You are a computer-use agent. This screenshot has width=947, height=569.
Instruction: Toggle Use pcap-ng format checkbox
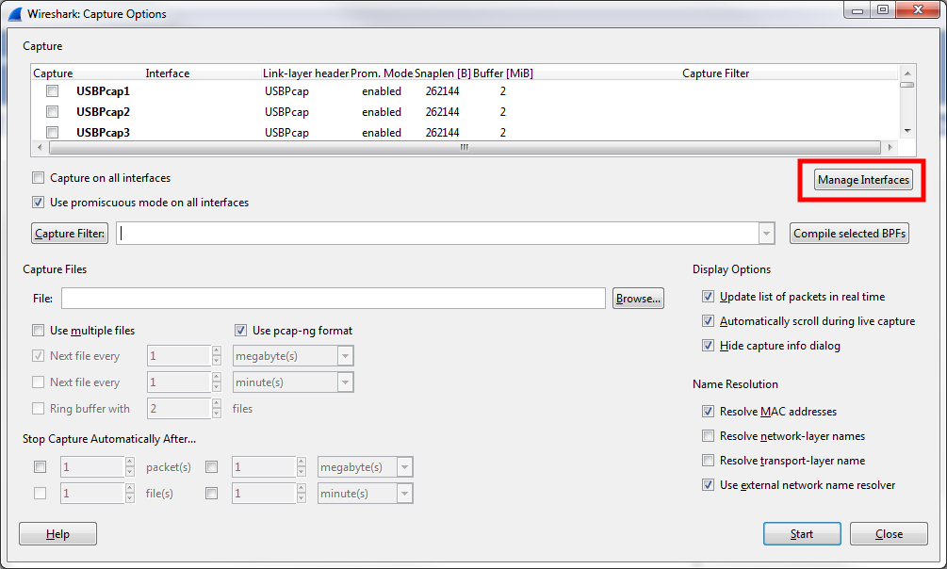click(240, 331)
